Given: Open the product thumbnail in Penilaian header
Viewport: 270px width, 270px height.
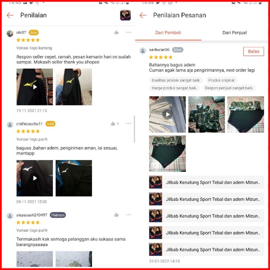Looking at the screenshot, I should [125, 15].
